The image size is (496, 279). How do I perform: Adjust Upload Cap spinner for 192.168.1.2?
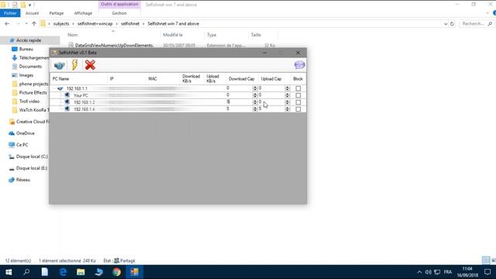tap(288, 102)
